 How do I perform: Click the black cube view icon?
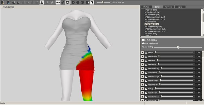pyautogui.click(x=92, y=2)
